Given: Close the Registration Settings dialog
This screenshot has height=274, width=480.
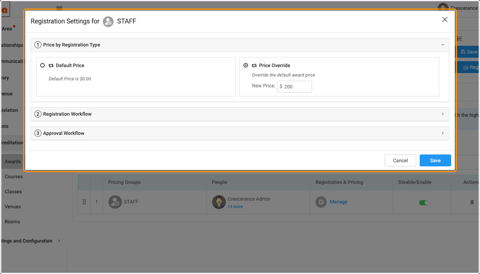Looking at the screenshot, I should coord(444,20).
